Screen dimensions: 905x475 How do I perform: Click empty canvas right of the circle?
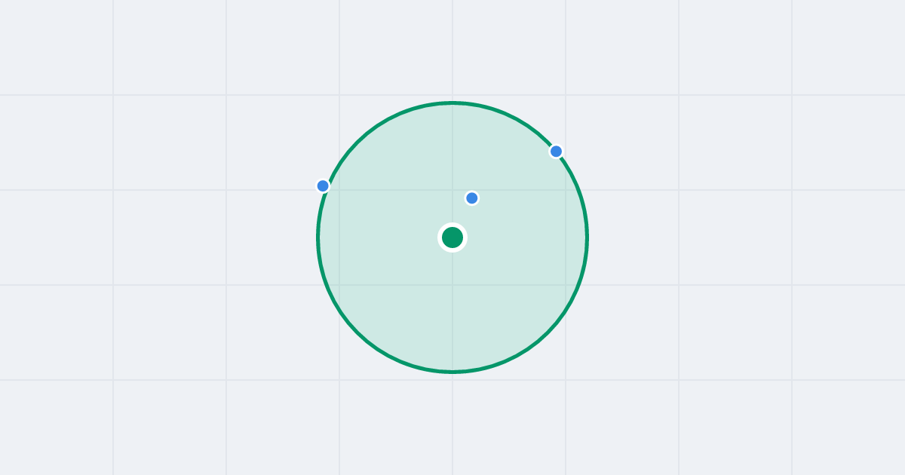(739, 237)
